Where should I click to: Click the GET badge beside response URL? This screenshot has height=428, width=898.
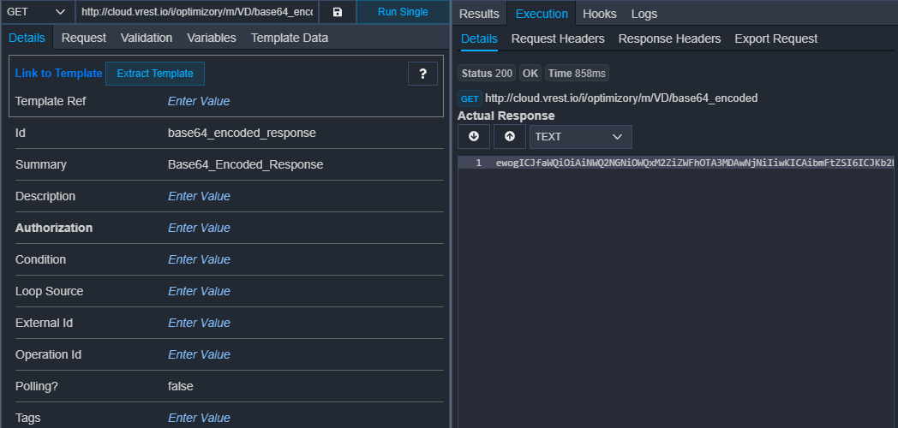(x=470, y=98)
